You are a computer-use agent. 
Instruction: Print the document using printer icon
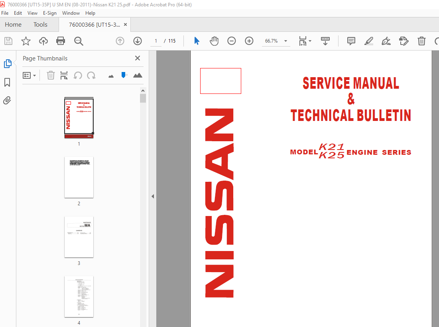[61, 41]
